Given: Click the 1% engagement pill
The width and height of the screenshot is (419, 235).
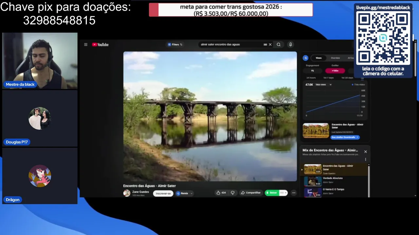Looking at the screenshot, I should coord(312,71).
